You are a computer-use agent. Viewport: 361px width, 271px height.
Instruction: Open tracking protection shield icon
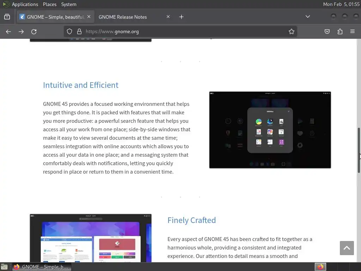(69, 31)
